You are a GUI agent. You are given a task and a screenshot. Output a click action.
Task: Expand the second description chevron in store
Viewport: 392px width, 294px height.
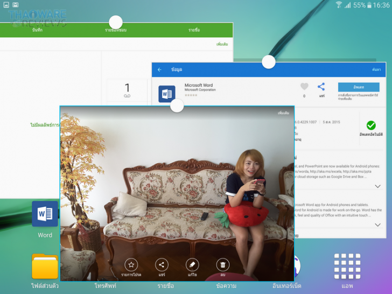point(378,225)
